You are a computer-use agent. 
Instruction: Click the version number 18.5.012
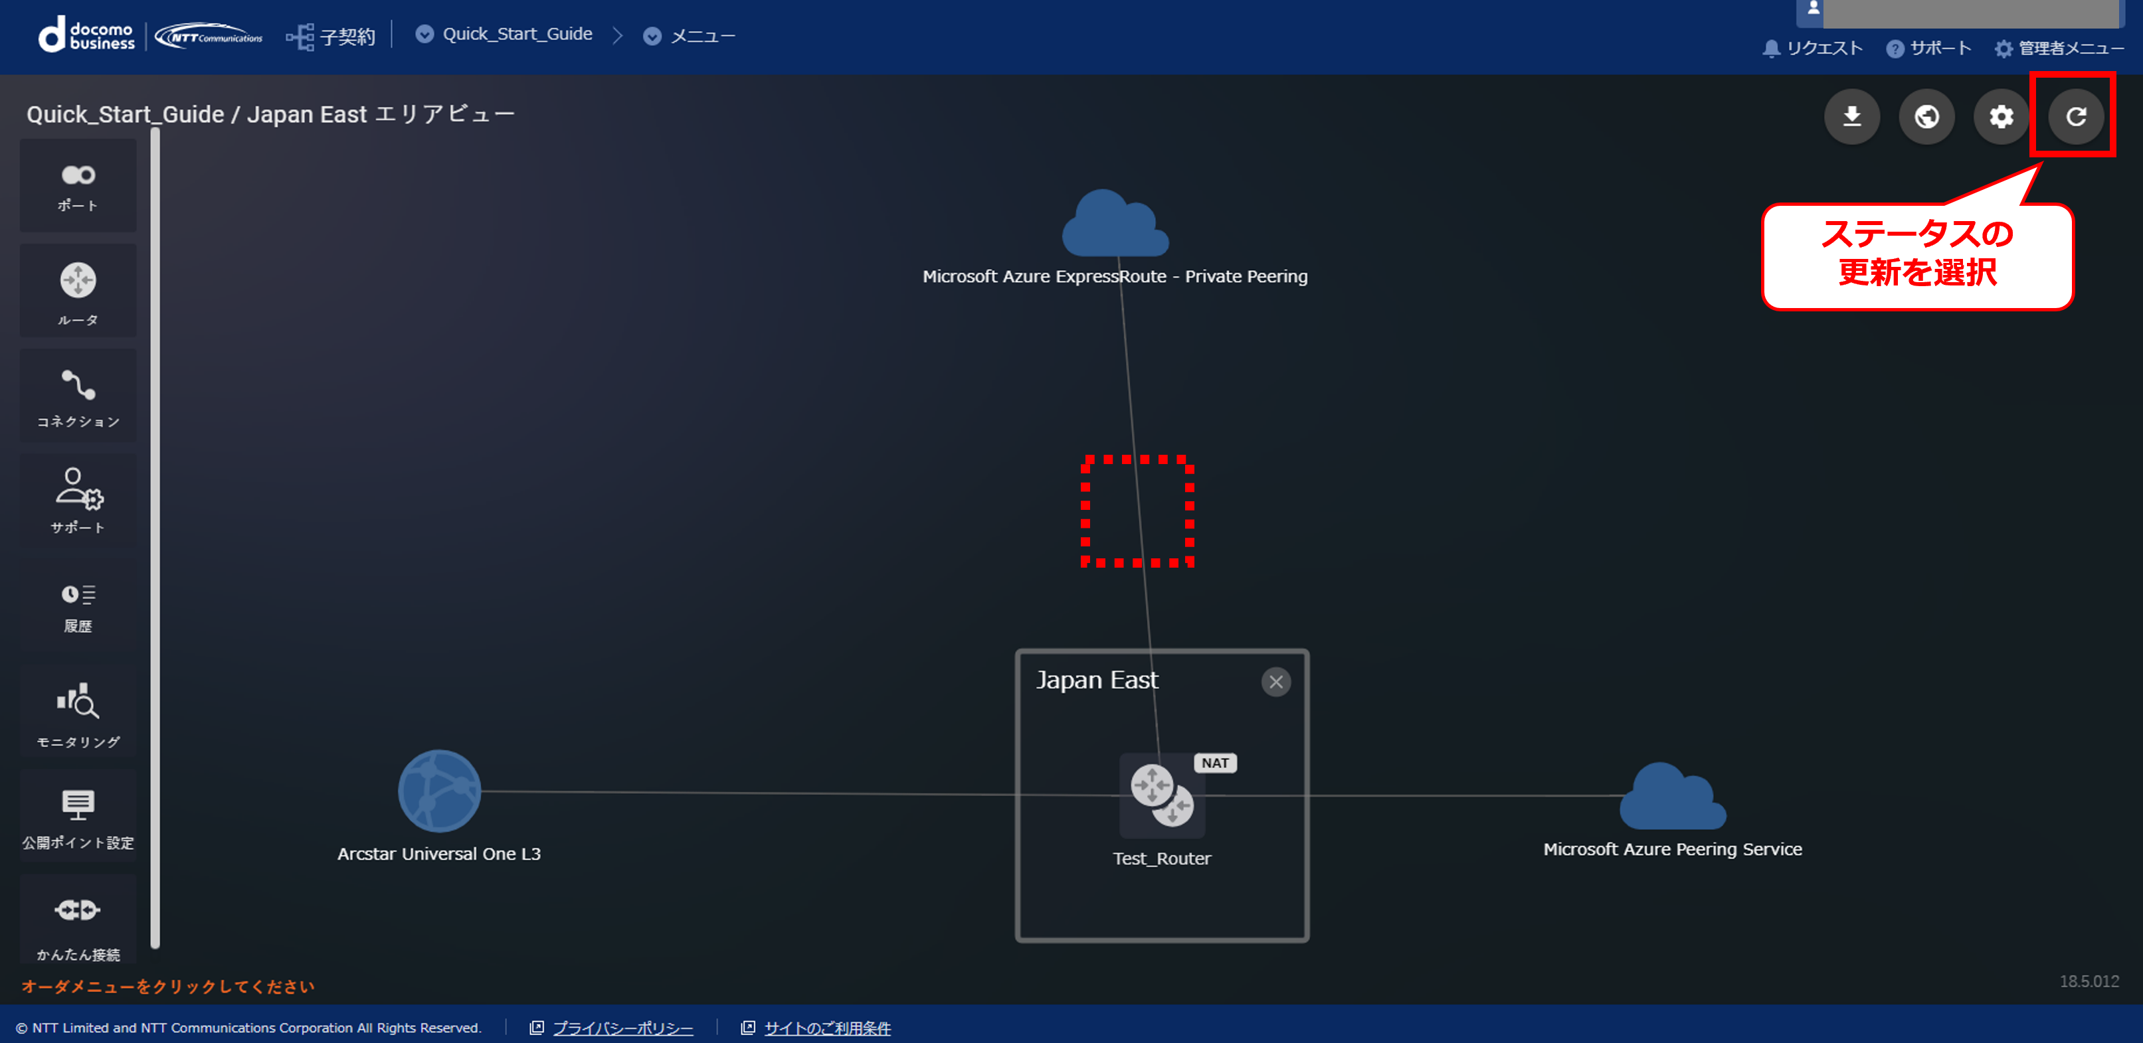tap(2089, 981)
